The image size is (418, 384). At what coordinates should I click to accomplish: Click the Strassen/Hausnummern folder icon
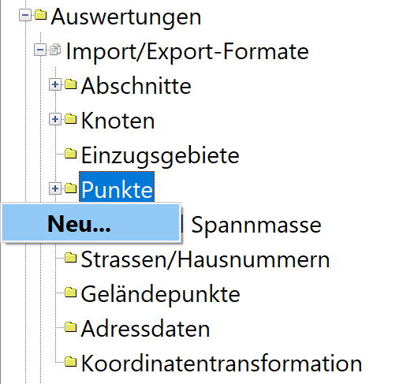pos(71,258)
